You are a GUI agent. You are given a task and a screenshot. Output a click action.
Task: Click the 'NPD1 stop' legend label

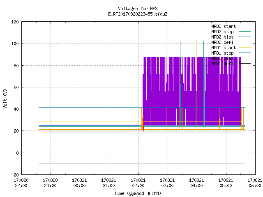[x=222, y=53]
